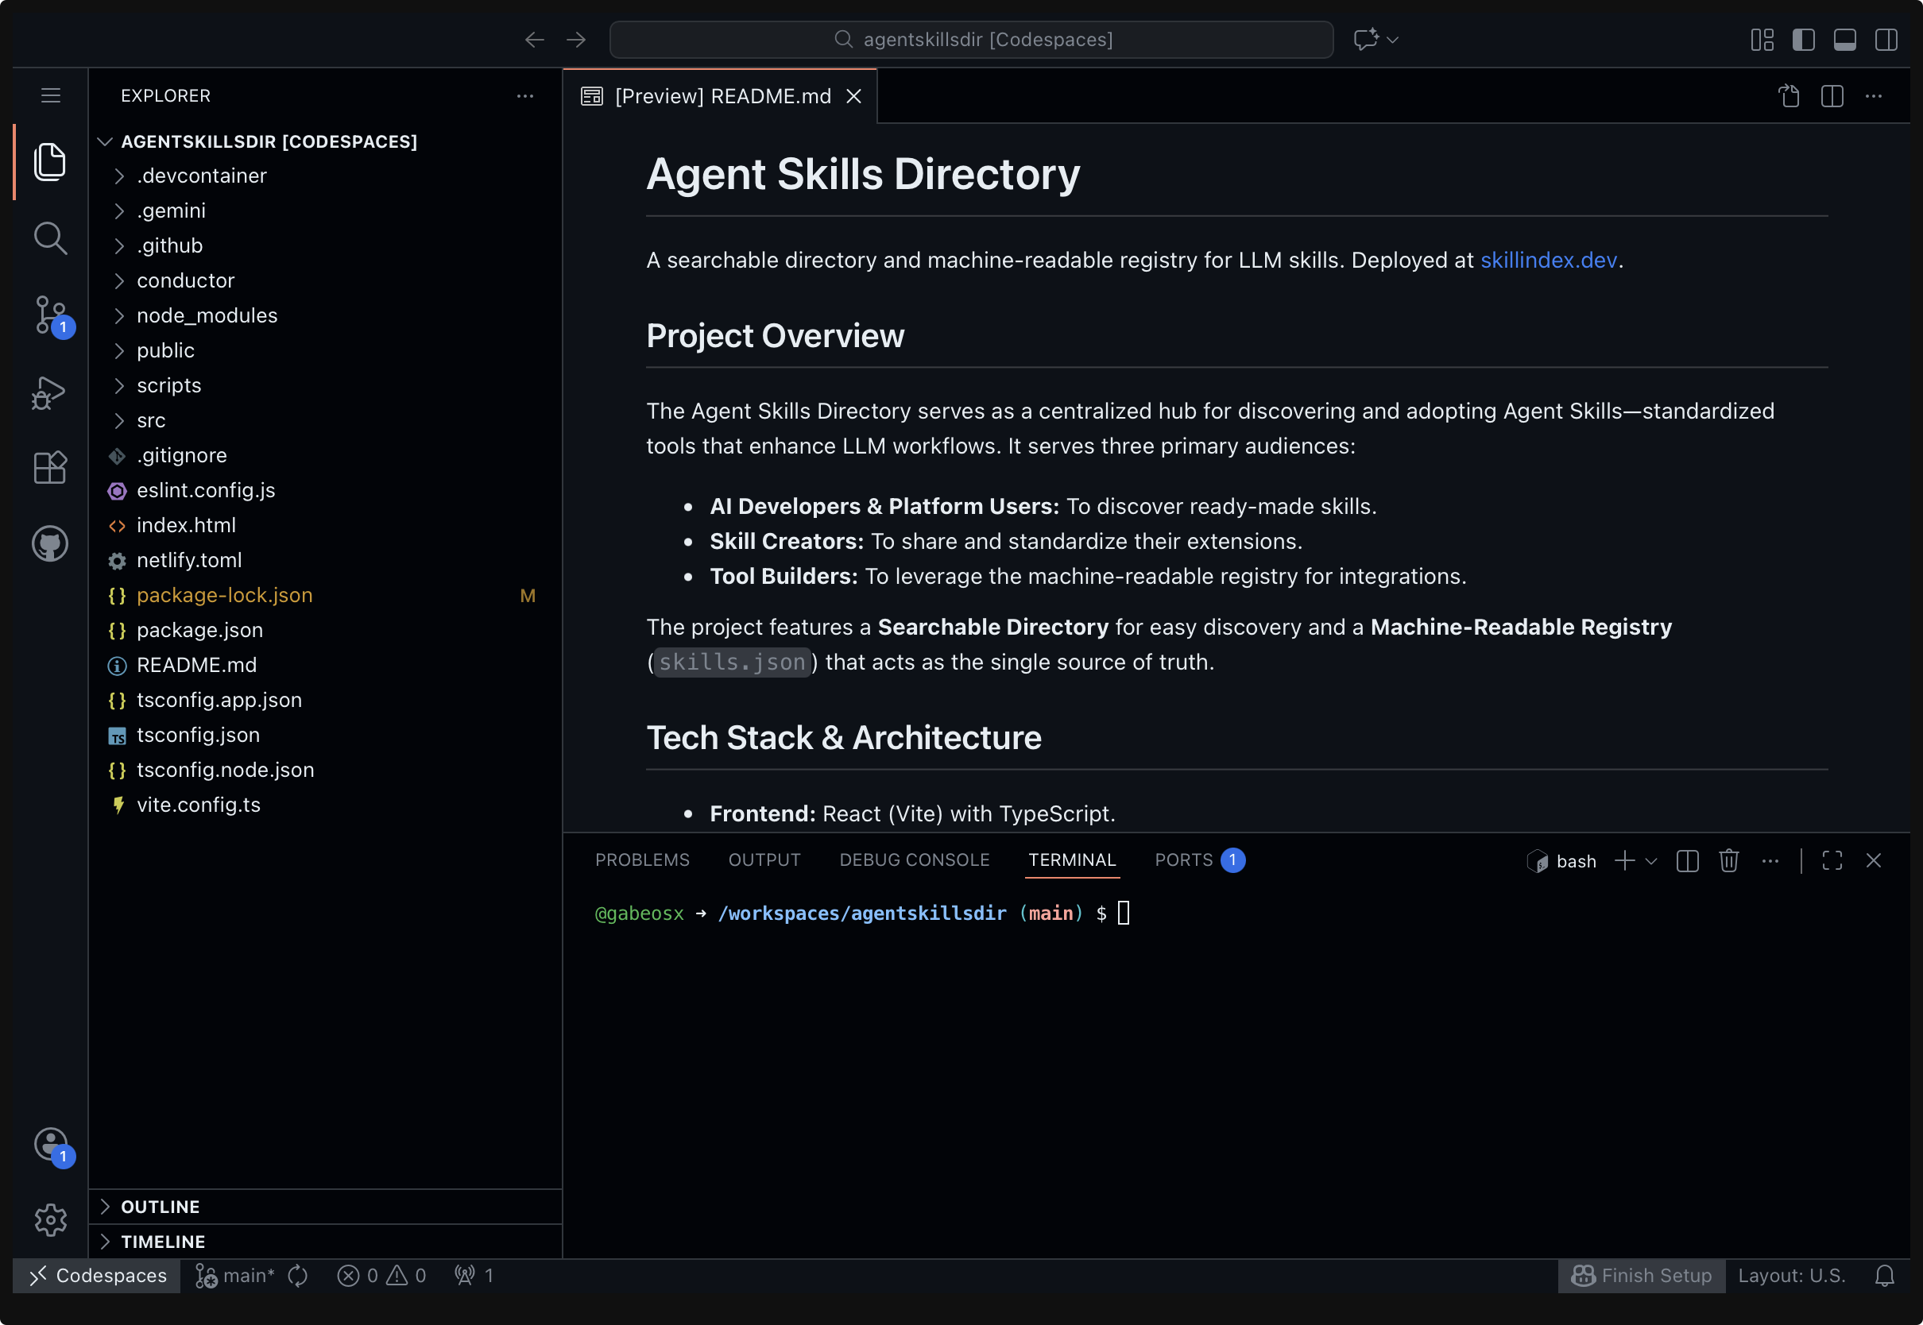Switch to the PORTS tab
Image resolution: width=1923 pixels, height=1325 pixels.
(1183, 860)
